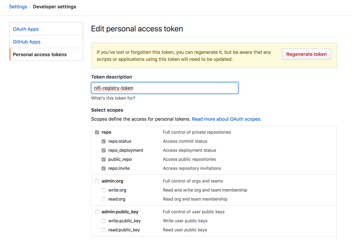Open the OAuth Apps section
The height and width of the screenshot is (240, 352).
26,29
